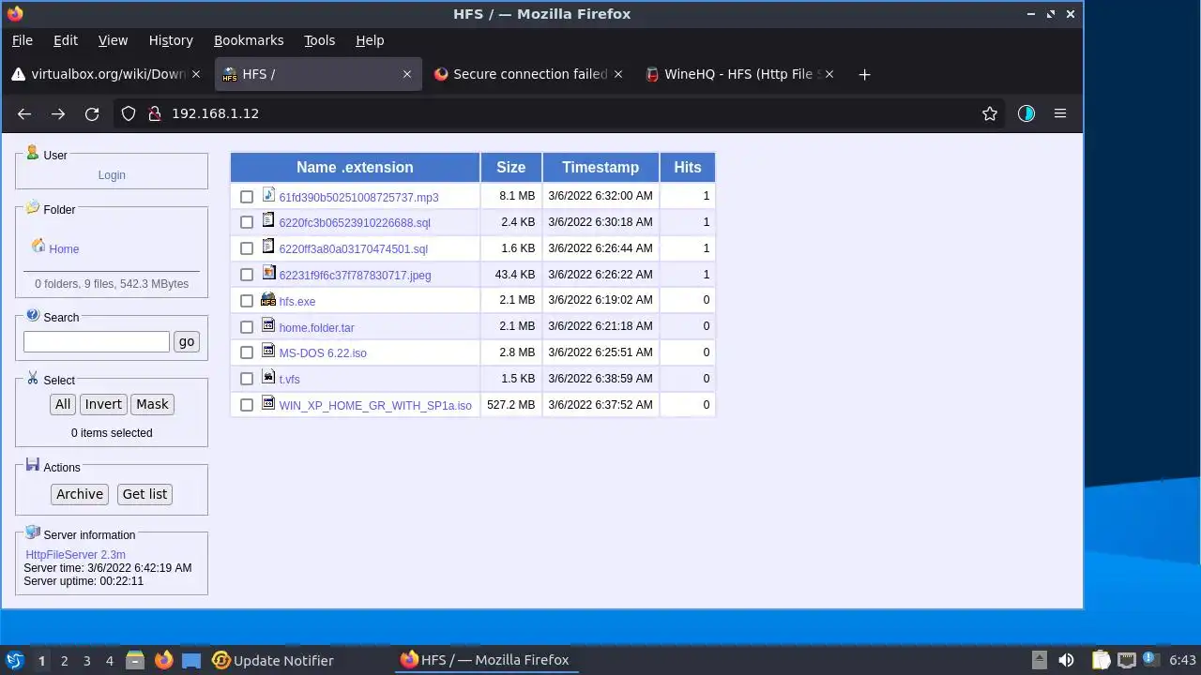This screenshot has height=675, width=1201.
Task: Sort by Size column header
Action: [510, 167]
